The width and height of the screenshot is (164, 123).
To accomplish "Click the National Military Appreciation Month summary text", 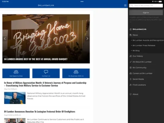I will click(x=56, y=96).
